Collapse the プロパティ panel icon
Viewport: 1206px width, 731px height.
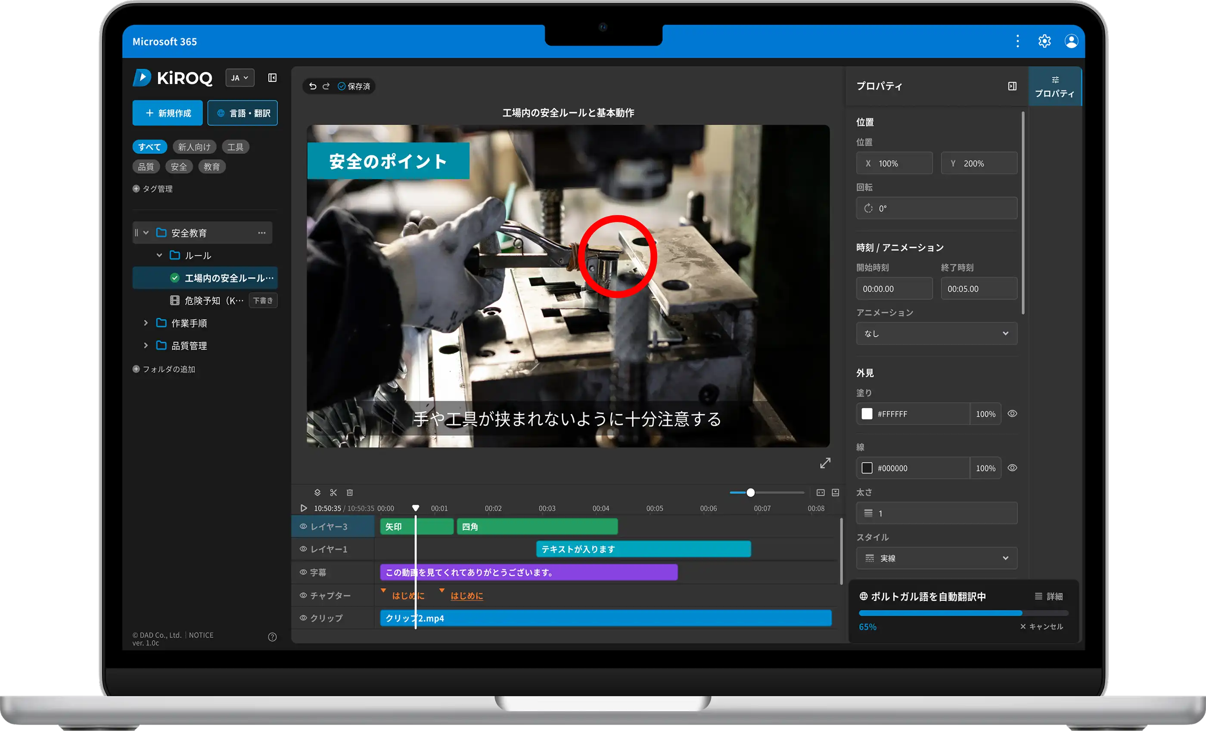pos(1012,86)
